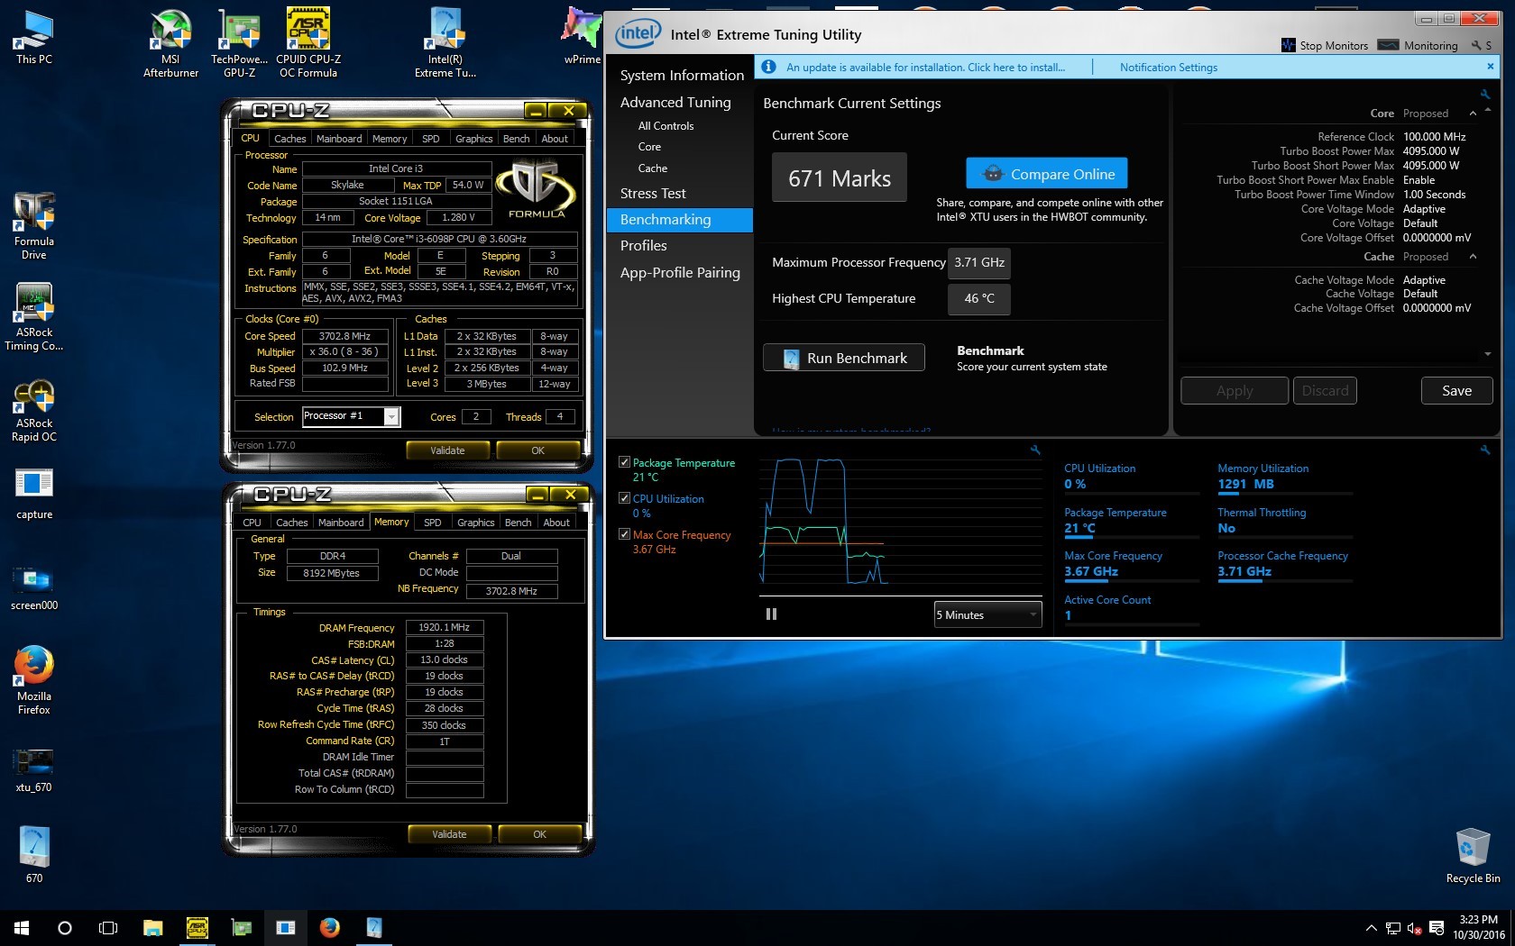The width and height of the screenshot is (1515, 946).
Task: Open the Processor #1 selection dropdown
Action: (x=351, y=416)
